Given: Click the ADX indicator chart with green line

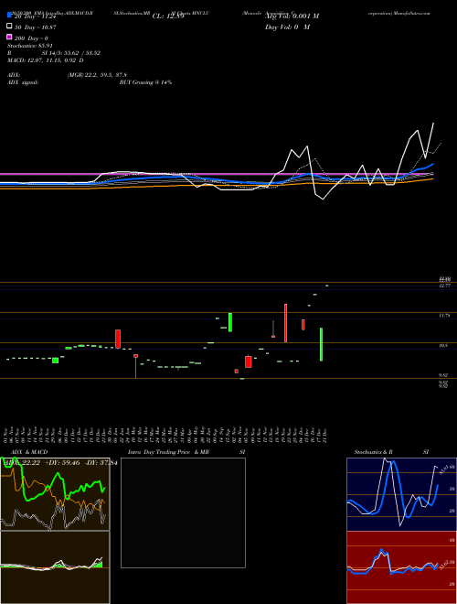Looking at the screenshot, I should 55,494.
